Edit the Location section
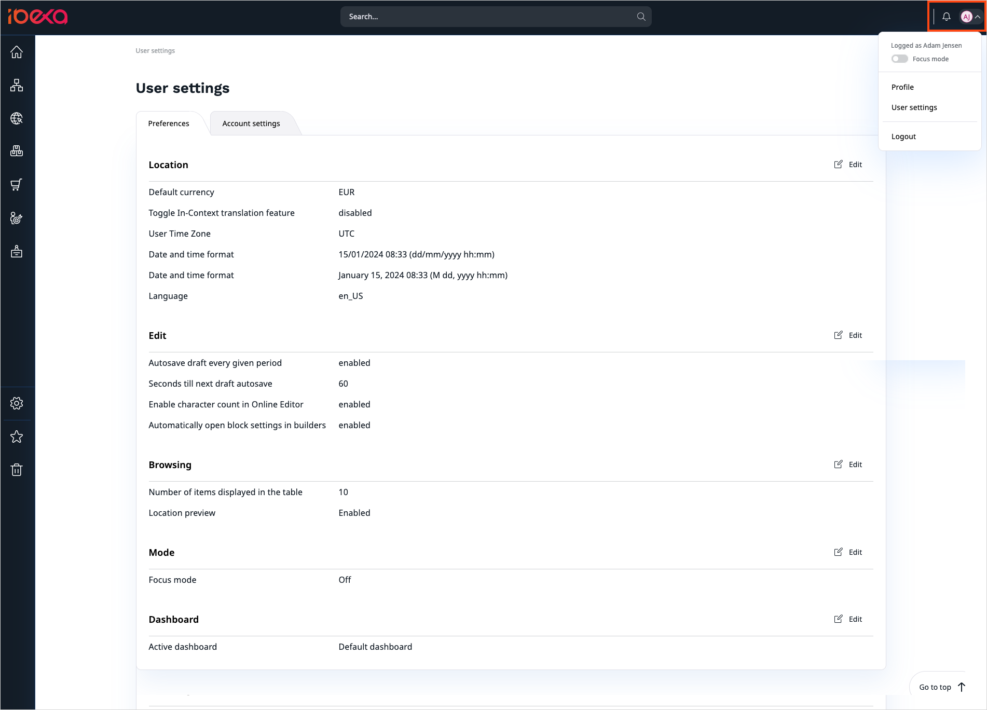Viewport: 987px width, 710px height. coord(848,164)
